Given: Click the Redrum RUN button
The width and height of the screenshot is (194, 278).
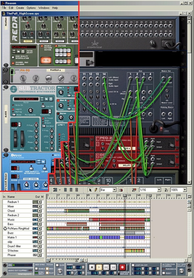Looking at the screenshot, I should [46, 60].
